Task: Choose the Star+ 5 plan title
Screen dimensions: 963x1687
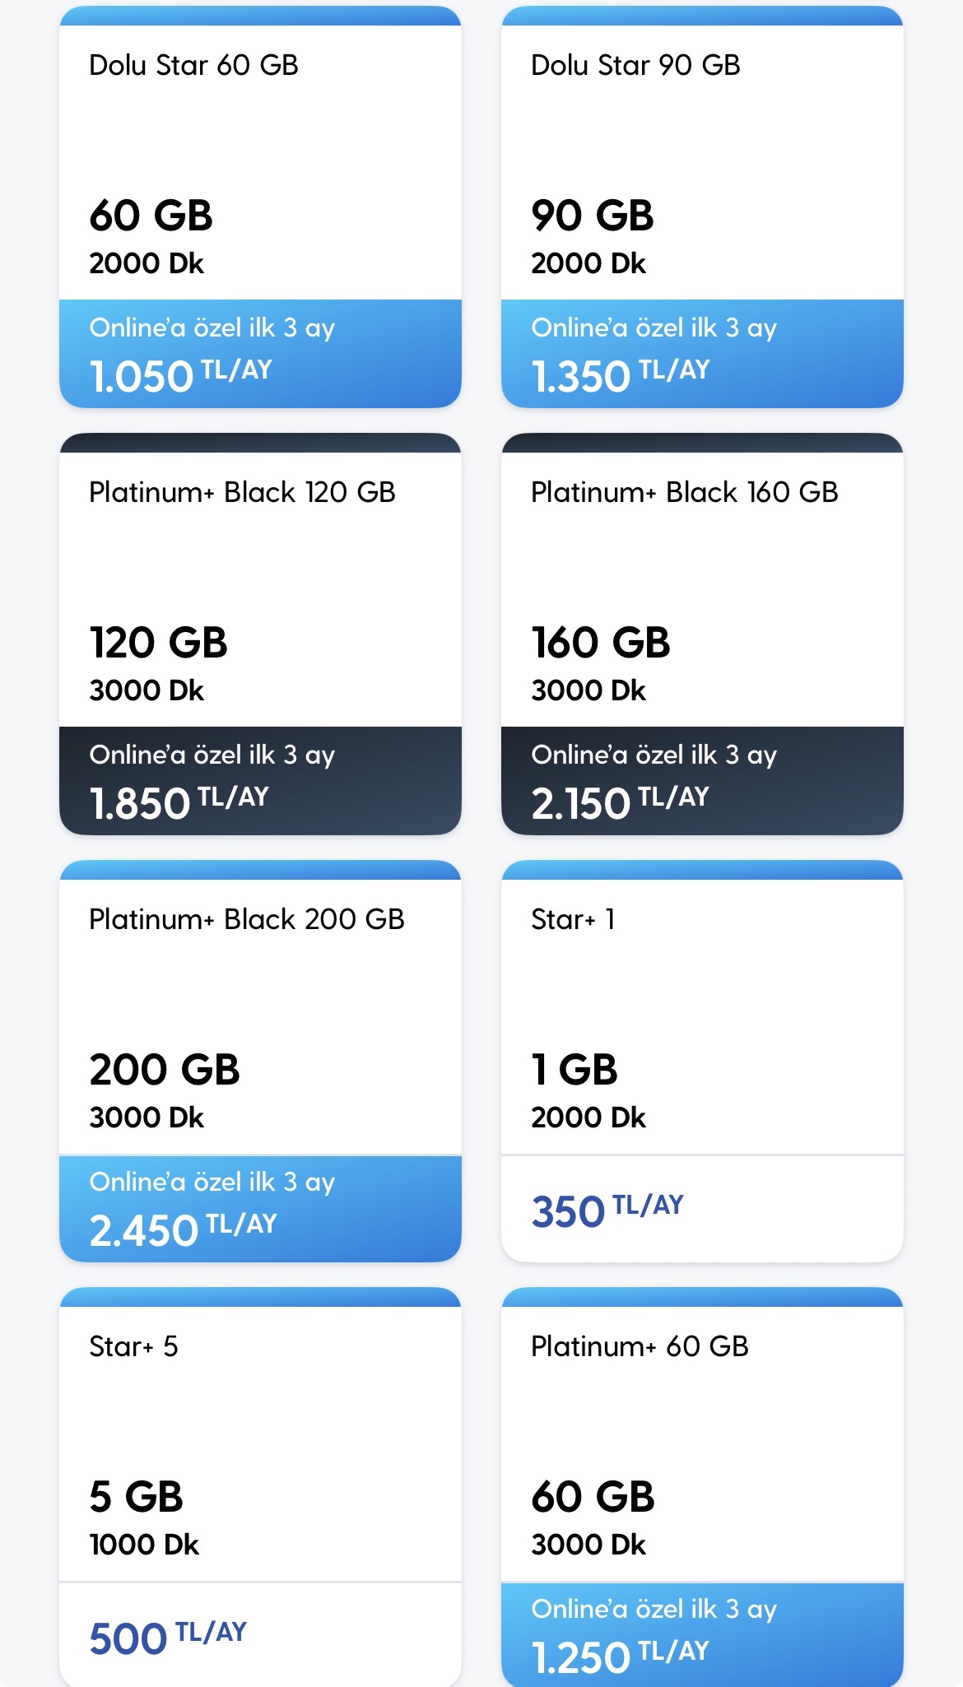Action: pos(133,1346)
